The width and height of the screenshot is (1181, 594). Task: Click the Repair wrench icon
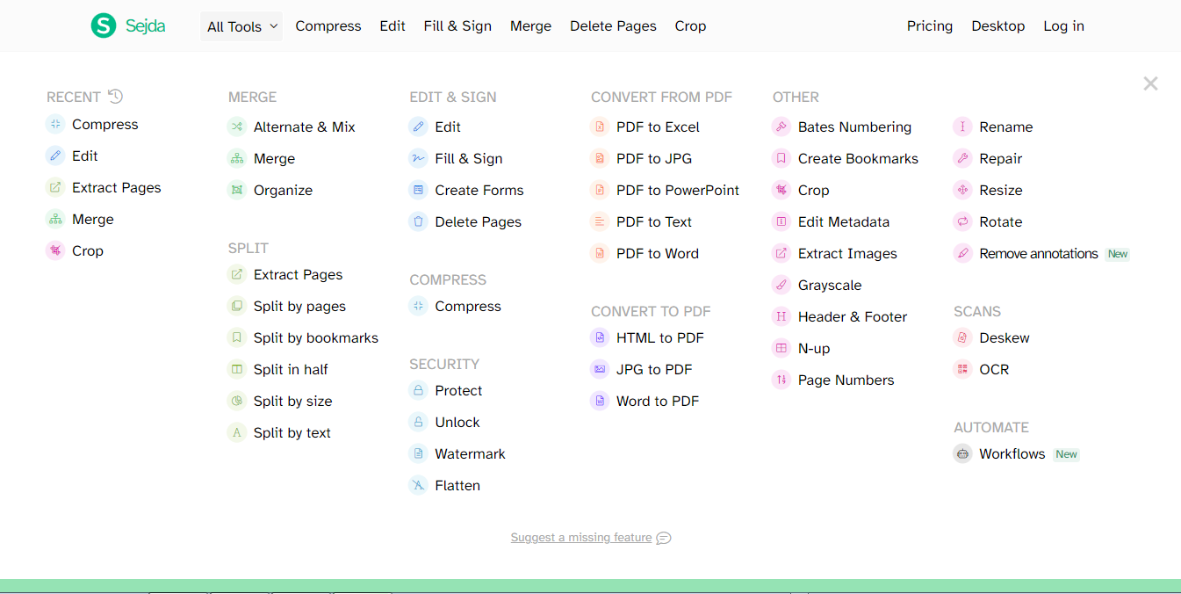[963, 158]
